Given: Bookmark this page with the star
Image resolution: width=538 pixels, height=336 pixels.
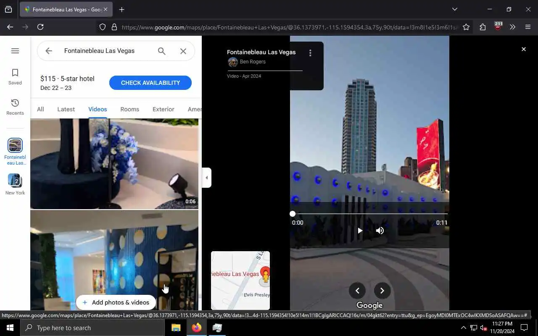Looking at the screenshot, I should point(466,27).
